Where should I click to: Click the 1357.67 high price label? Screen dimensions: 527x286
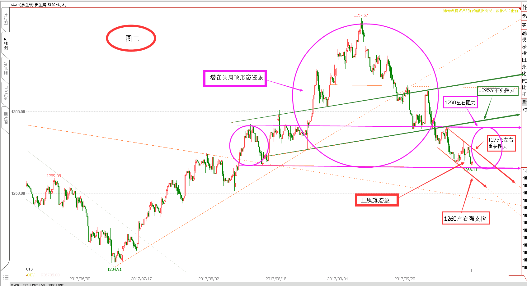tap(361, 15)
